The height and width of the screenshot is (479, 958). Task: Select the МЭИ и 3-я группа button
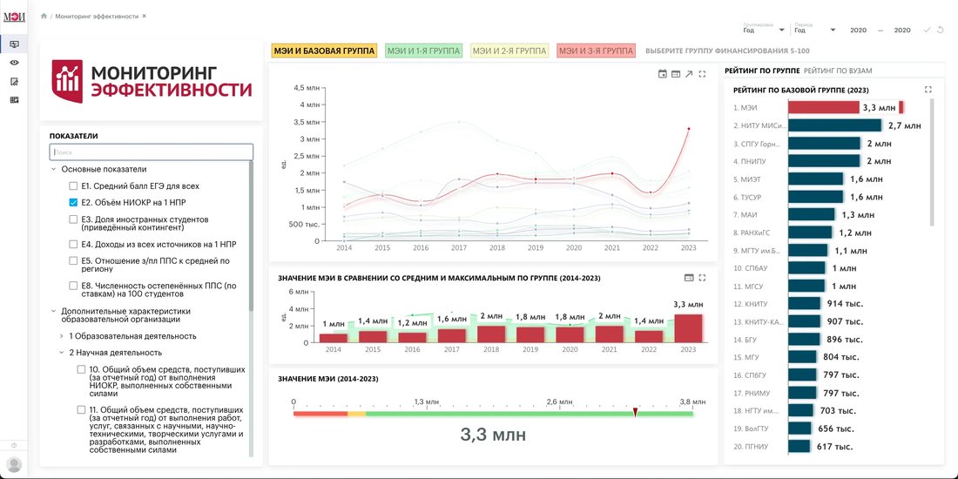597,51
